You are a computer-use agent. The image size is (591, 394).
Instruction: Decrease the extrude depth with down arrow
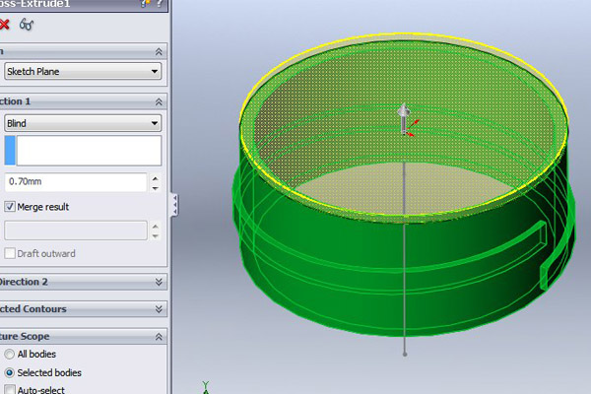pos(155,187)
